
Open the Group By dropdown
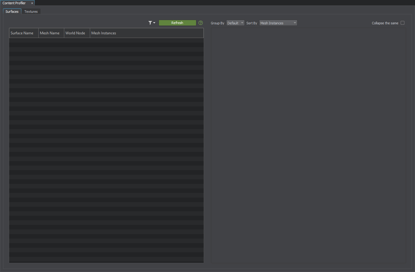tap(235, 23)
